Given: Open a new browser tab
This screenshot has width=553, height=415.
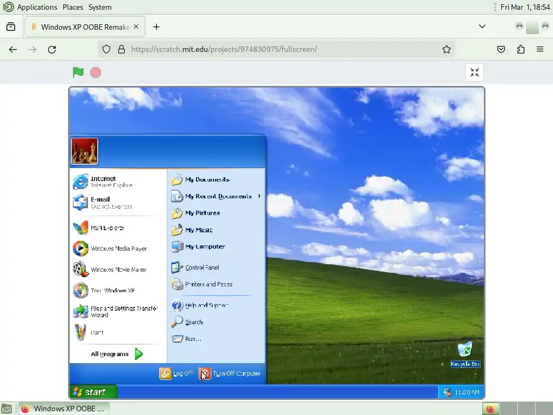Looking at the screenshot, I should (156, 27).
